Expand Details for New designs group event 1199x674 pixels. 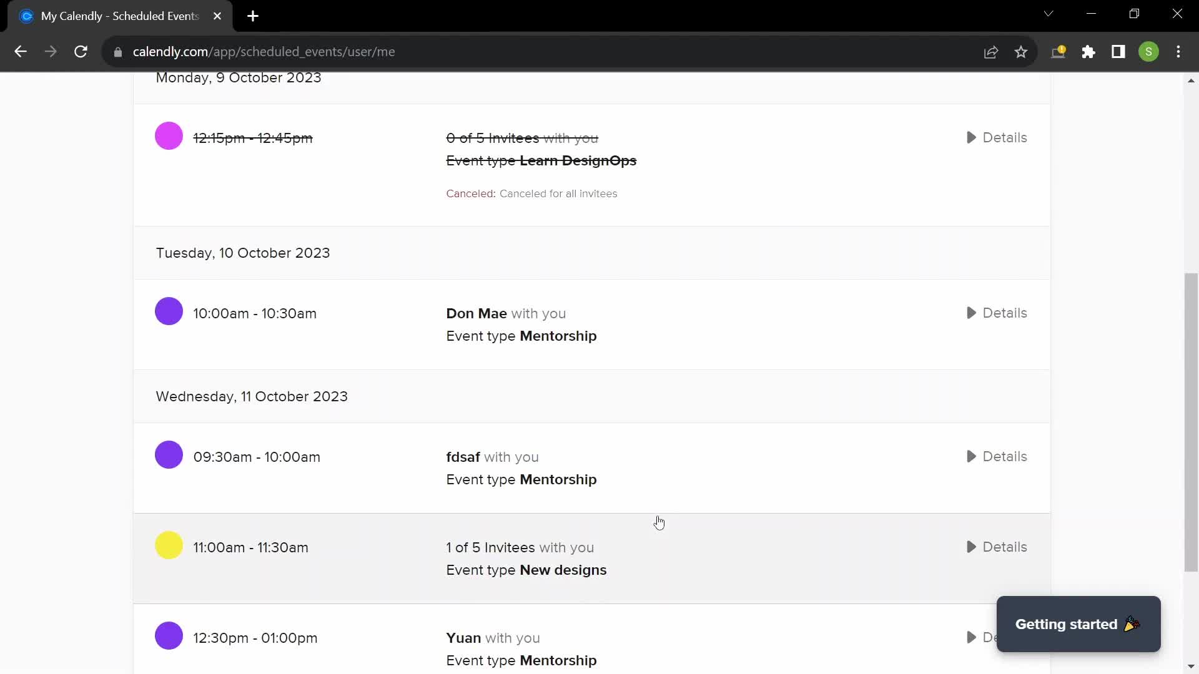997,547
